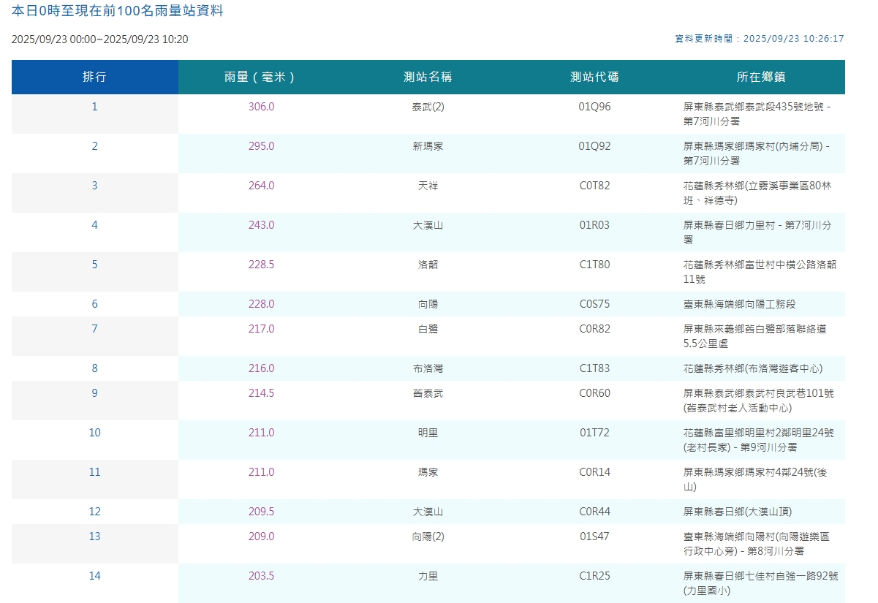Image resolution: width=878 pixels, height=603 pixels.
Task: Click the page title 本日0時至現在前100名雨量站資料
Action: [117, 11]
